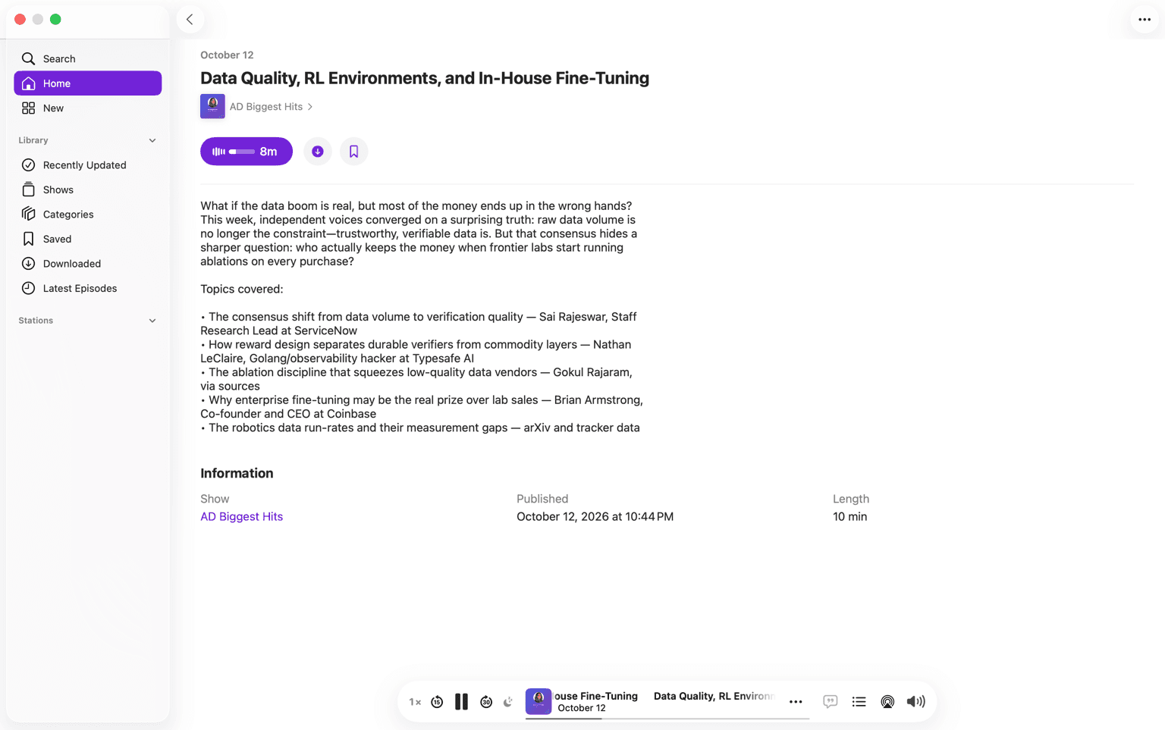This screenshot has width=1165, height=730.
Task: Open Search in the sidebar
Action: [x=88, y=58]
